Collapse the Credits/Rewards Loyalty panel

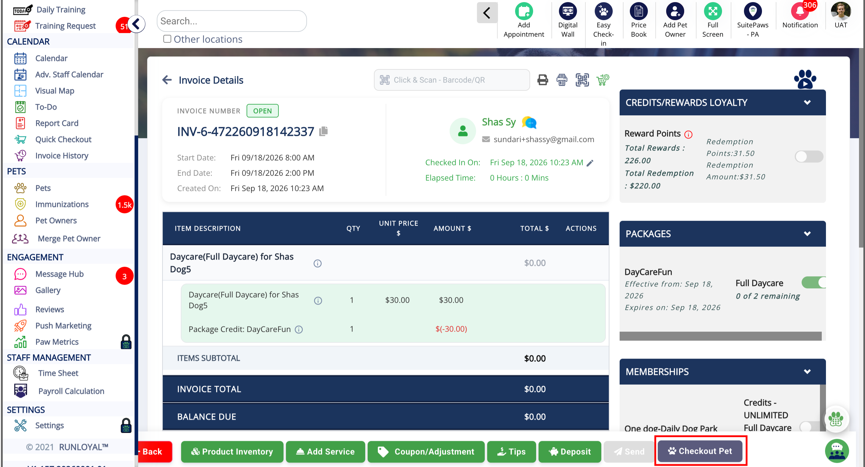coord(807,102)
